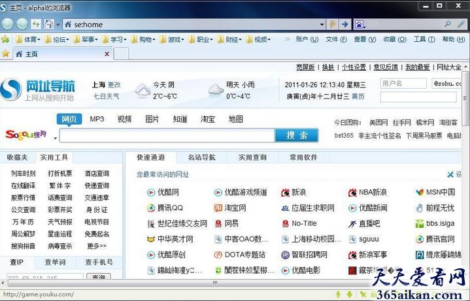Open the 列车时刻 tool link
Image resolution: width=470 pixels, height=301 pixels.
23,174
